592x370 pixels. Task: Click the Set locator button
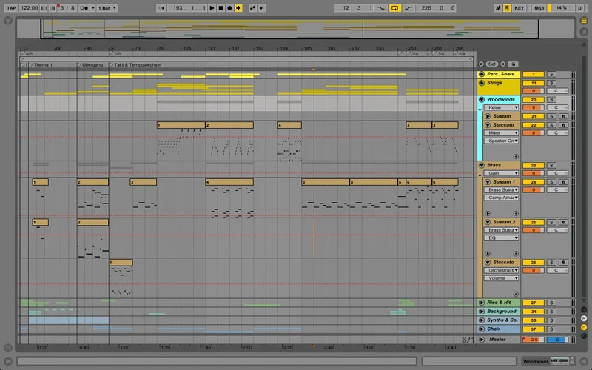[x=492, y=64]
